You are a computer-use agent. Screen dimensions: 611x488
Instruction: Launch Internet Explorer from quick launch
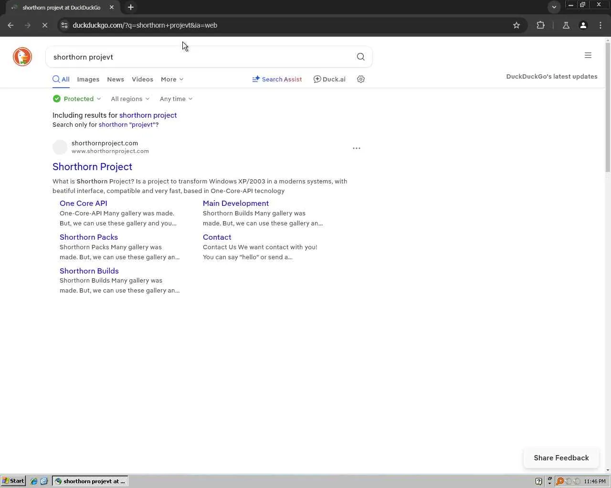pos(34,481)
